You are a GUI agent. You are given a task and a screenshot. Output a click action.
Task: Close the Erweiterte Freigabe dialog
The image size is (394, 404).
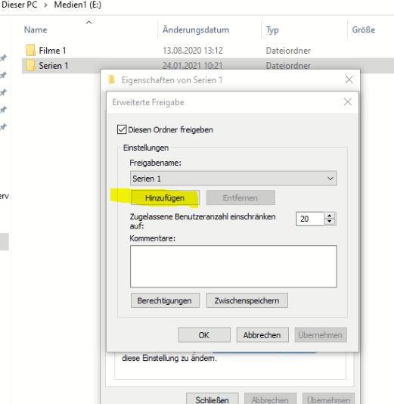click(348, 102)
